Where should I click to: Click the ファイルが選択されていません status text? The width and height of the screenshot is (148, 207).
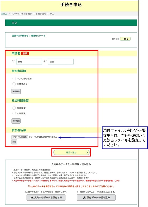[x=43, y=137]
